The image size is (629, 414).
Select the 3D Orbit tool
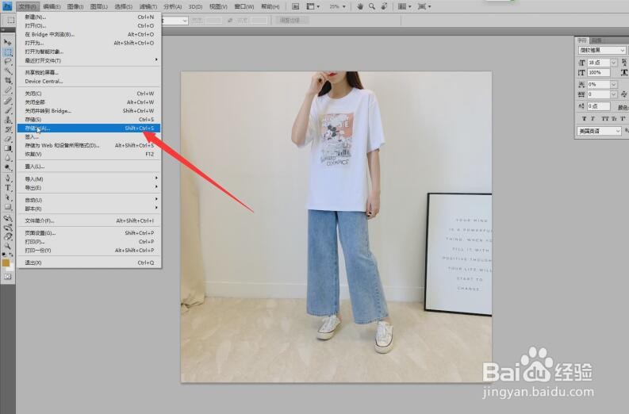tap(8, 228)
